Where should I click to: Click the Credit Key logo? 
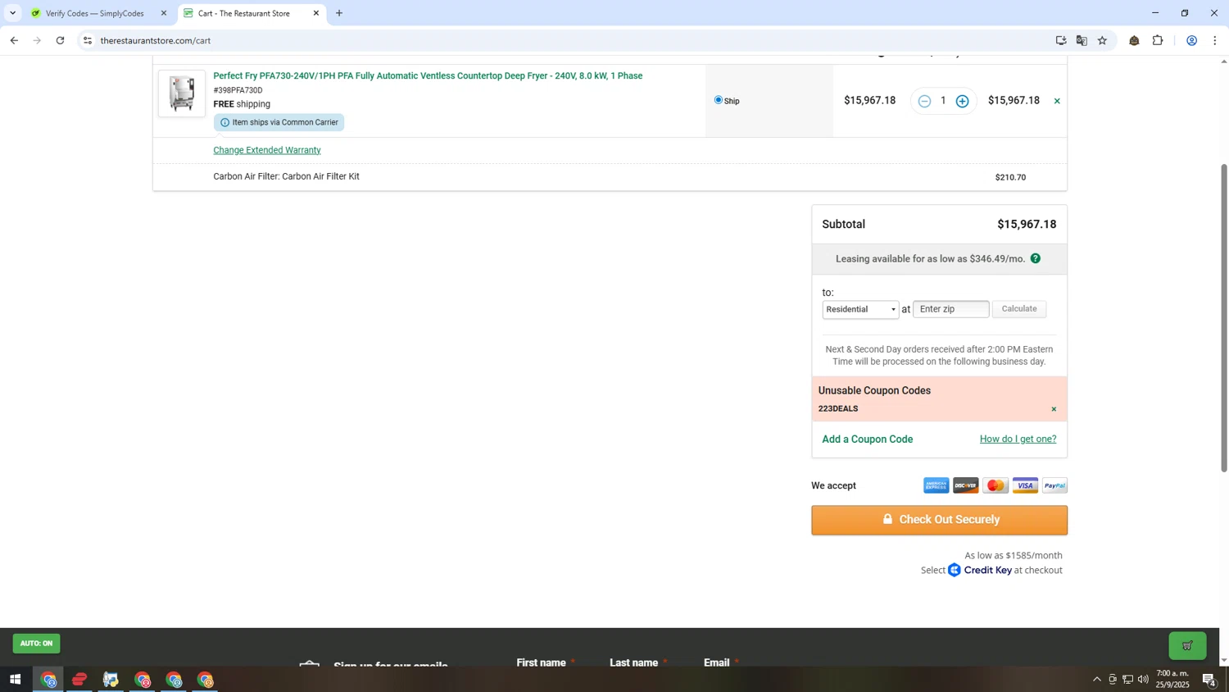pyautogui.click(x=980, y=570)
